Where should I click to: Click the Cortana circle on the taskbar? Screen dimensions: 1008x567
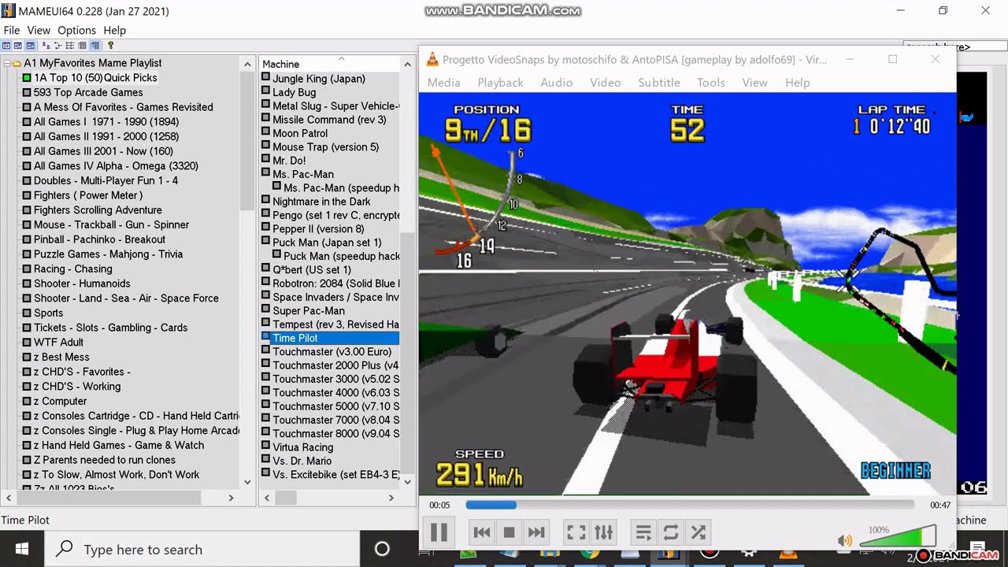point(382,549)
